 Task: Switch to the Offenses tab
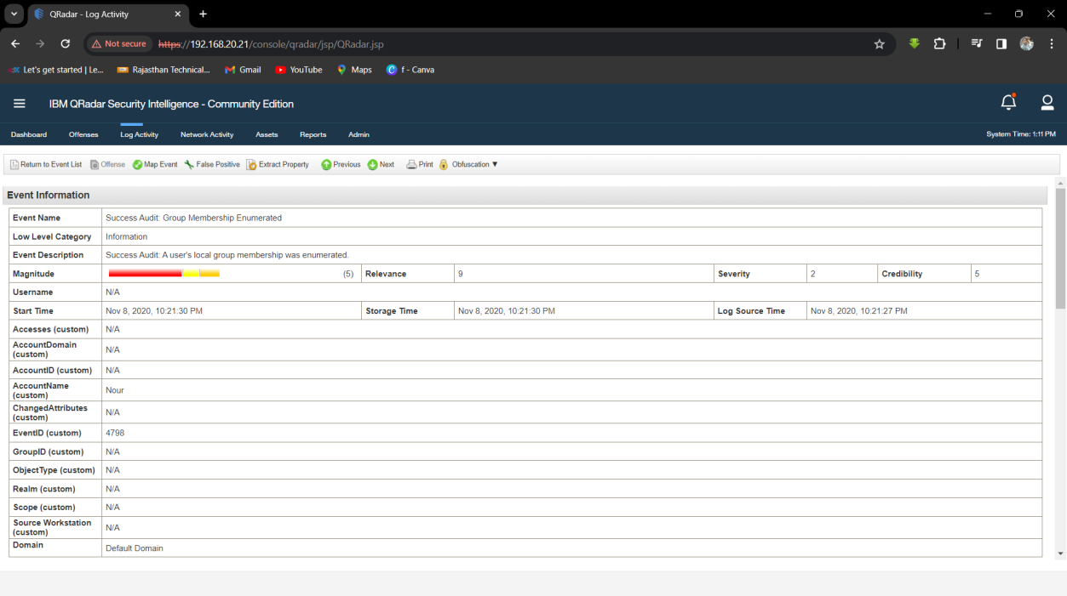click(83, 134)
